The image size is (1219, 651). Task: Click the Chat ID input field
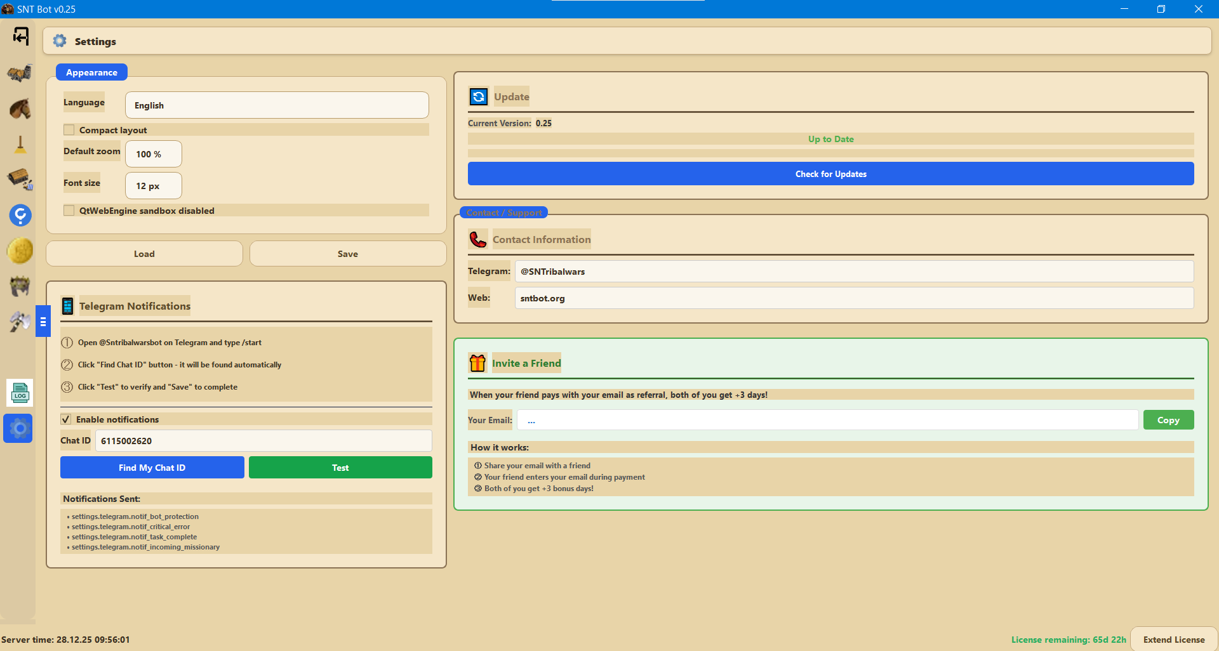pyautogui.click(x=263, y=440)
